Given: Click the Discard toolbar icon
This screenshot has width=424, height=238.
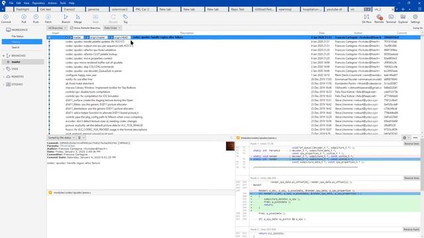Looking at the screenshot, I should coord(113,17).
